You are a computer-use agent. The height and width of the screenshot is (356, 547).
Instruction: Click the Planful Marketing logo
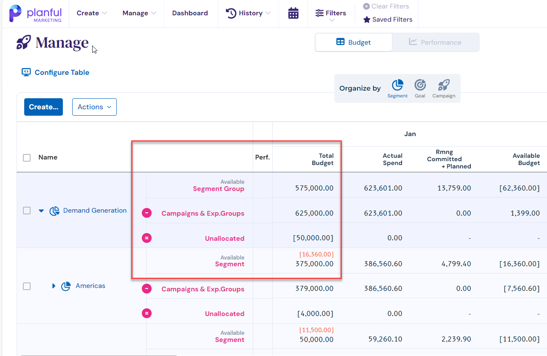click(x=35, y=14)
